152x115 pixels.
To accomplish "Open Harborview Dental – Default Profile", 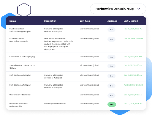I will pos(18,105).
